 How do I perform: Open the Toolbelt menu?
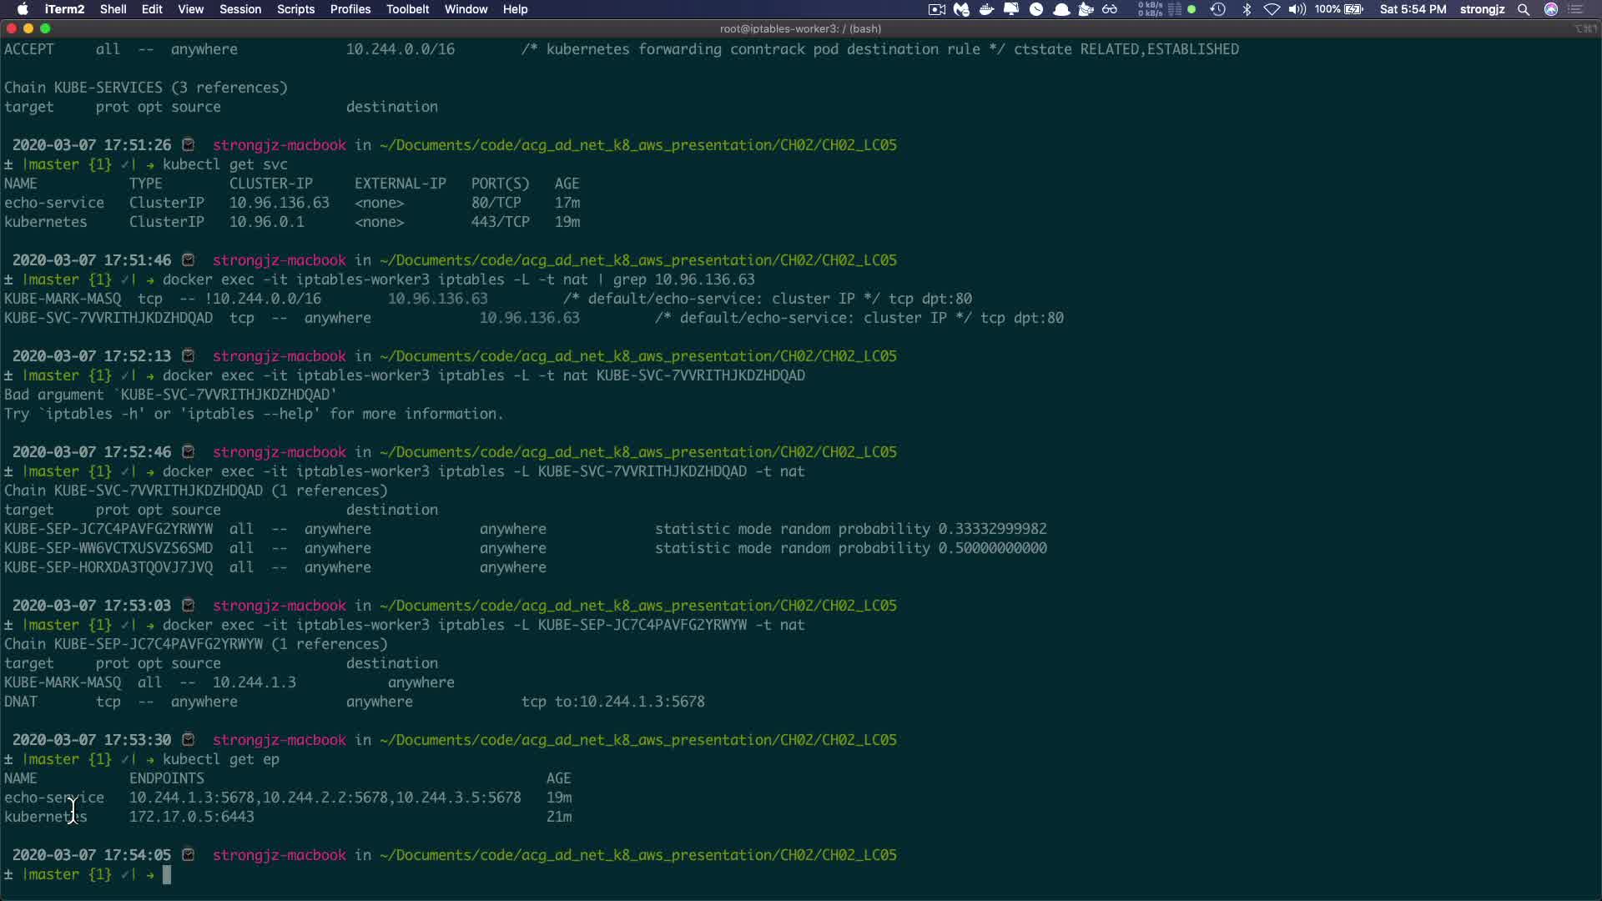point(407,9)
